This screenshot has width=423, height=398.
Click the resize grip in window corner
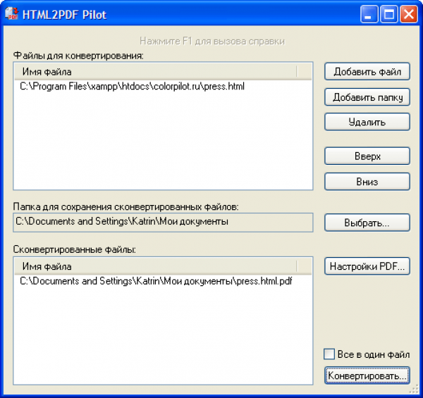tap(414, 390)
